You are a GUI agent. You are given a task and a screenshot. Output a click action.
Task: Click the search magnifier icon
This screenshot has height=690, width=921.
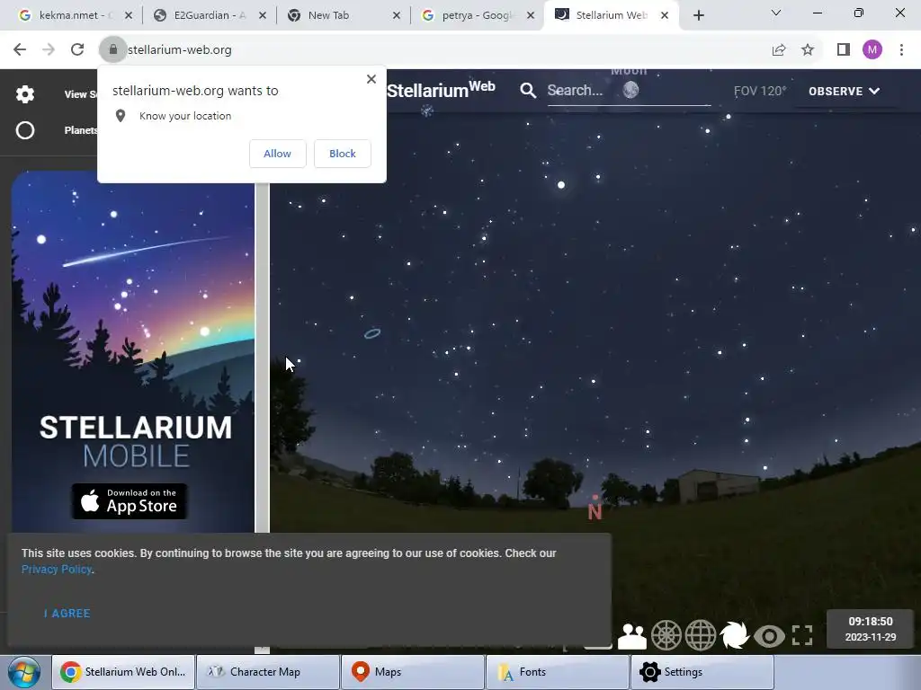(528, 91)
